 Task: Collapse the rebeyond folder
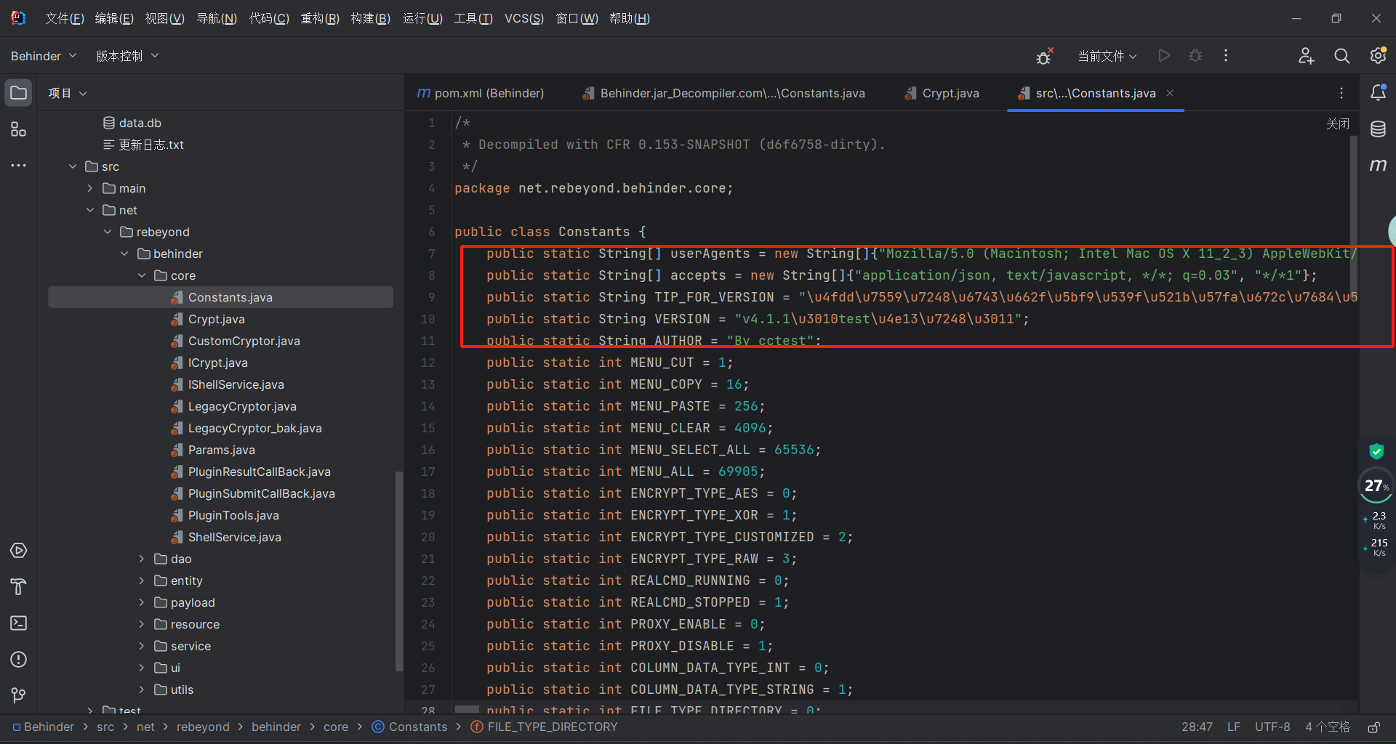pyautogui.click(x=108, y=232)
